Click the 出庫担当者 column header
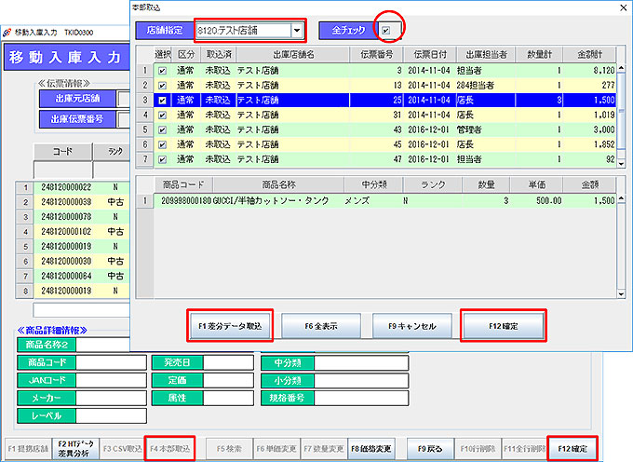 (x=487, y=55)
